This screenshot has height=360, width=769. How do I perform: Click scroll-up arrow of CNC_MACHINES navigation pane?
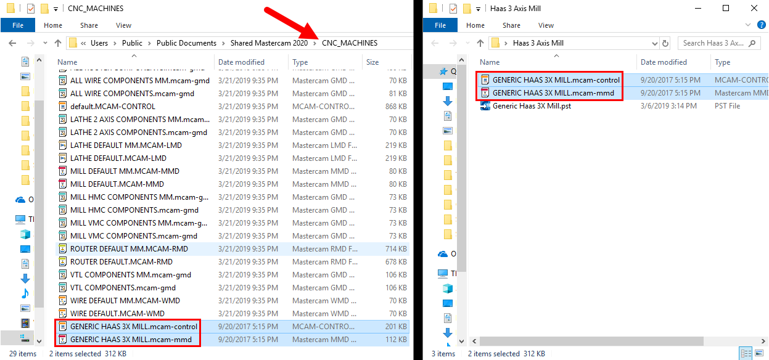point(39,60)
